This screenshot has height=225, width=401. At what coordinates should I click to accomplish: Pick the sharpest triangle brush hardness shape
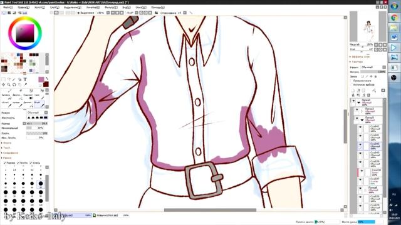[x=29, y=117]
